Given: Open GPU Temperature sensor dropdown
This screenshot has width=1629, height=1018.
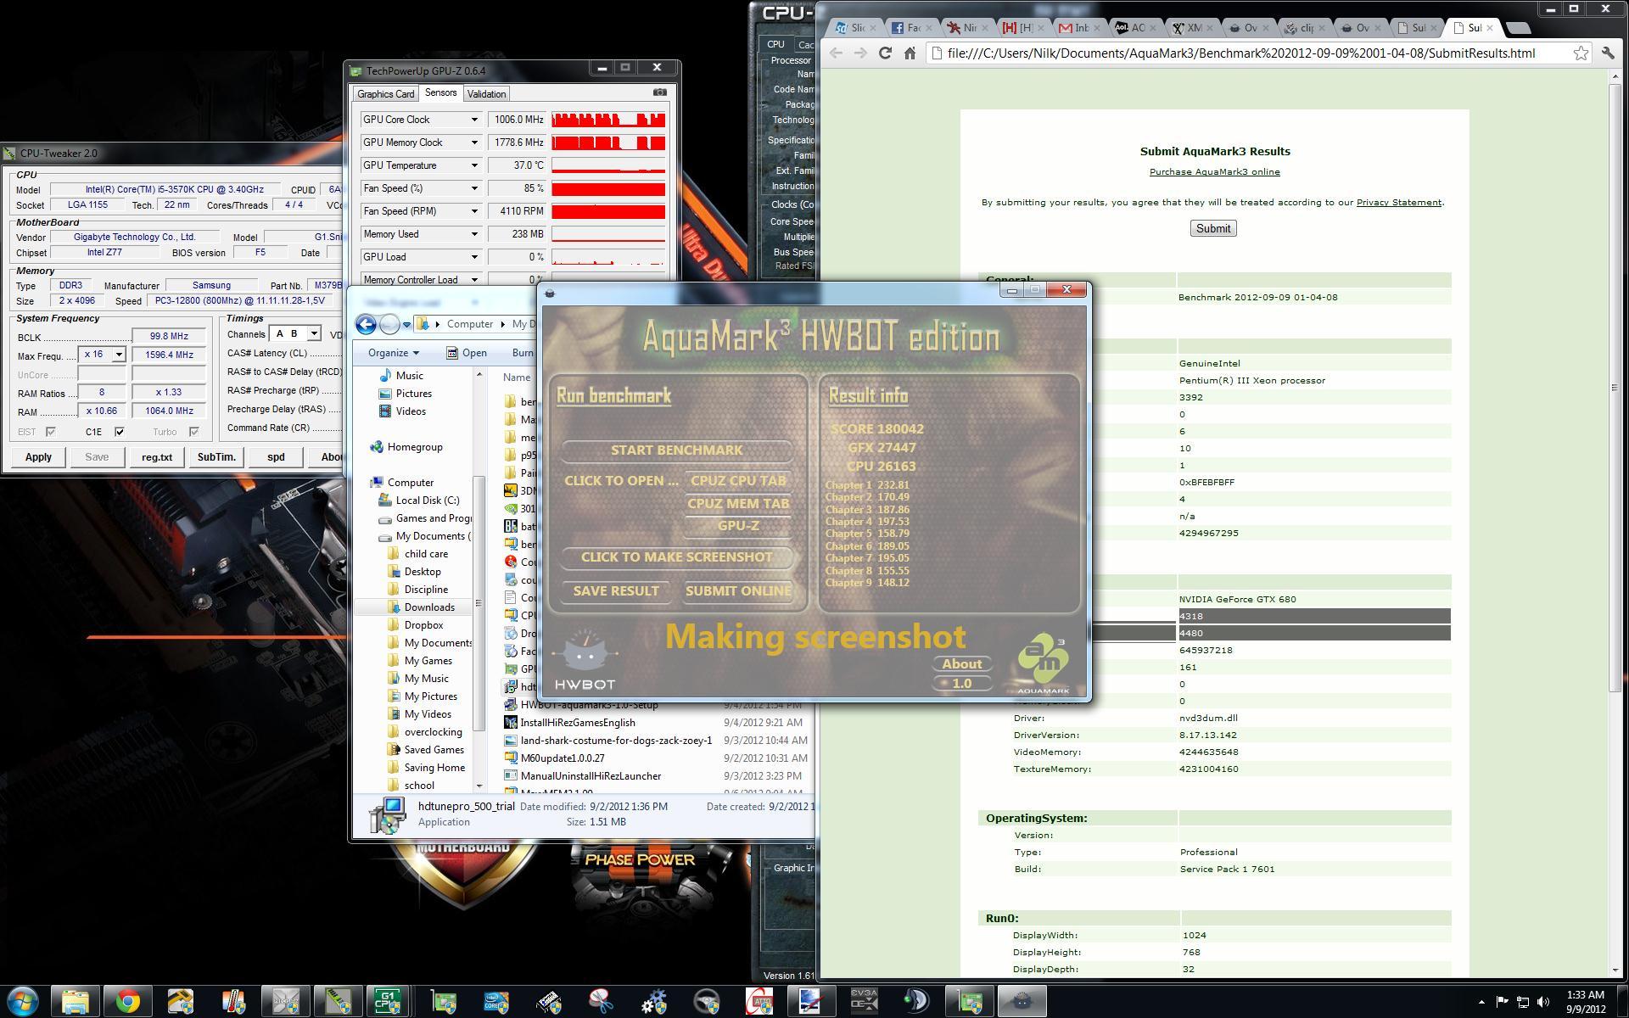Looking at the screenshot, I should (x=474, y=165).
